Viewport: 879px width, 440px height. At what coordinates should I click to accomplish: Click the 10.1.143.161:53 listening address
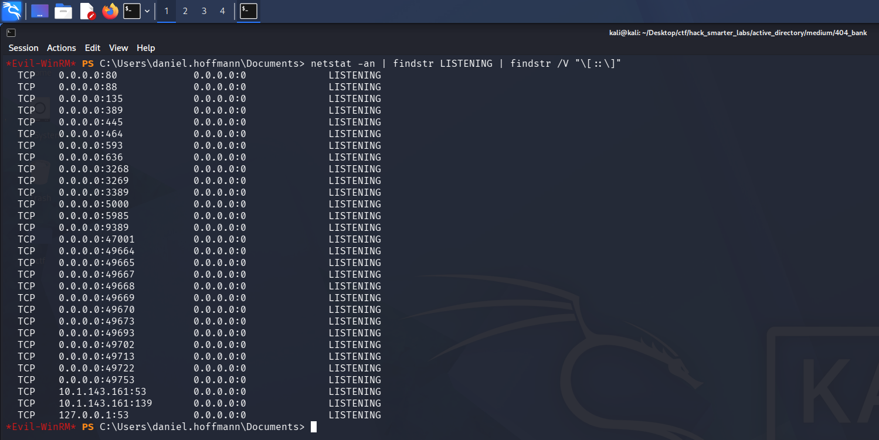pos(103,391)
